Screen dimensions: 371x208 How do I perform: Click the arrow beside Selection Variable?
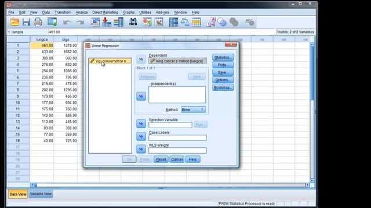tap(141, 124)
